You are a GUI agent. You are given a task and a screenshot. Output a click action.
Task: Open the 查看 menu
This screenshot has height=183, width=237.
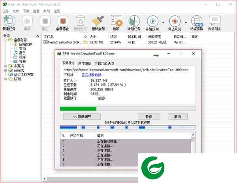point(36,11)
